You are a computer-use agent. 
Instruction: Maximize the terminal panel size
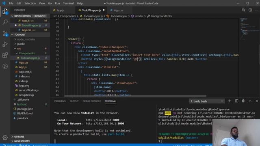pos(250,101)
